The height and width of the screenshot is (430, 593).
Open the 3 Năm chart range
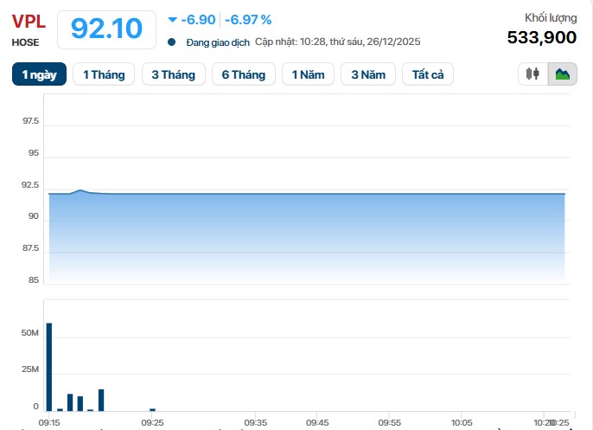click(368, 75)
